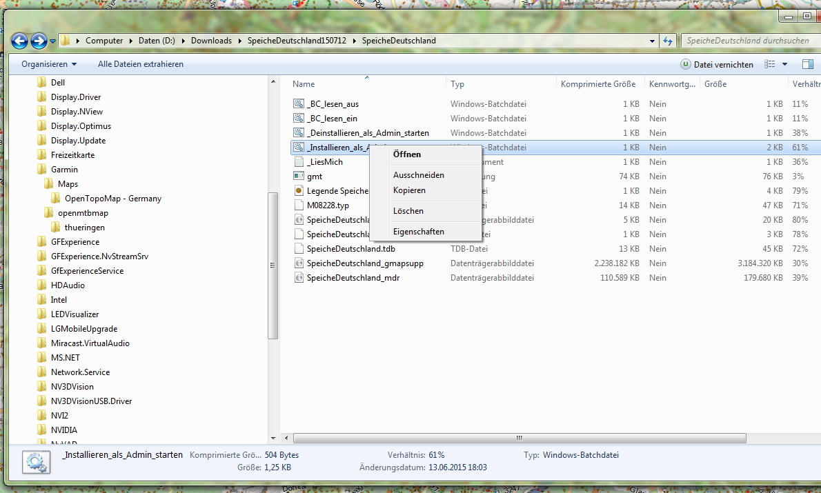This screenshot has width=821, height=493.
Task: Open the view options dropdown arrow
Action: [x=784, y=64]
